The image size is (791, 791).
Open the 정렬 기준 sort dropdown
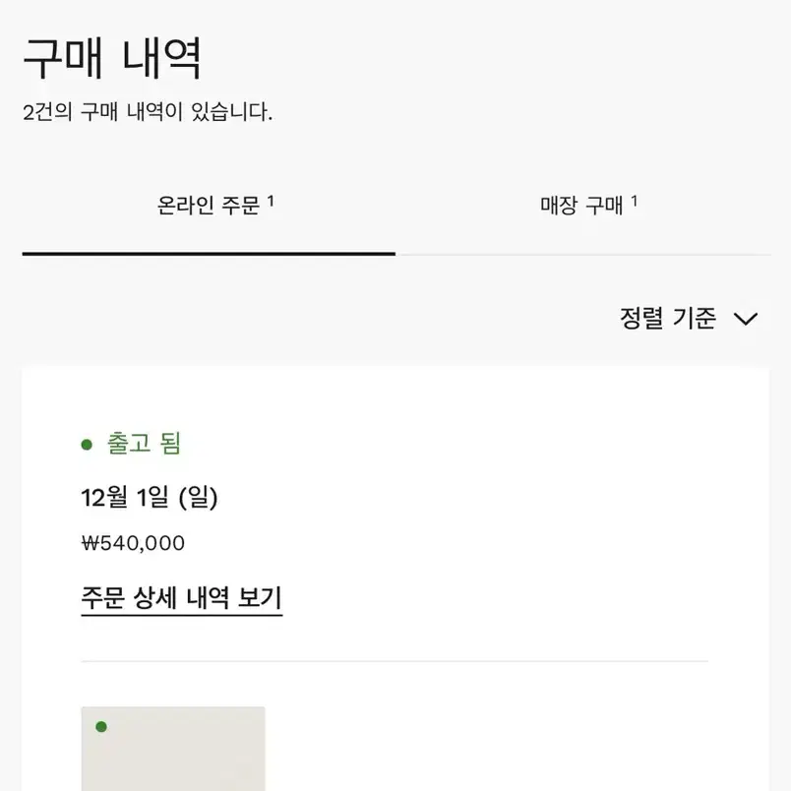coord(689,319)
